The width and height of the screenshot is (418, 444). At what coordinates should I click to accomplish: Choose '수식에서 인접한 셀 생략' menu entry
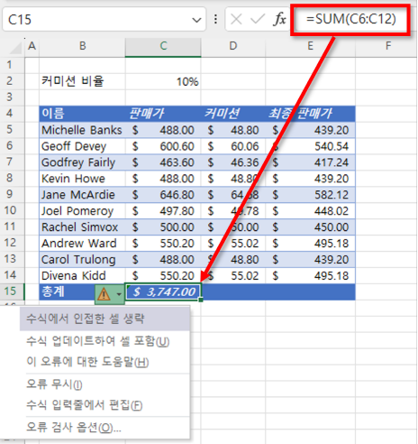pyautogui.click(x=104, y=319)
